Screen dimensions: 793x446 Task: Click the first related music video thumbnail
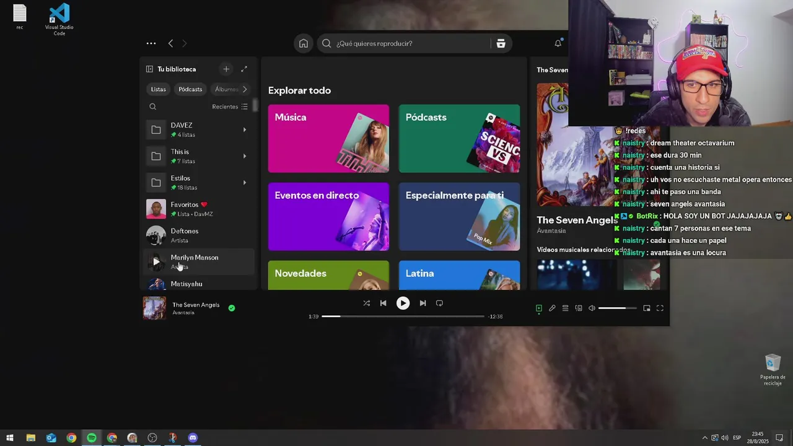click(x=576, y=274)
